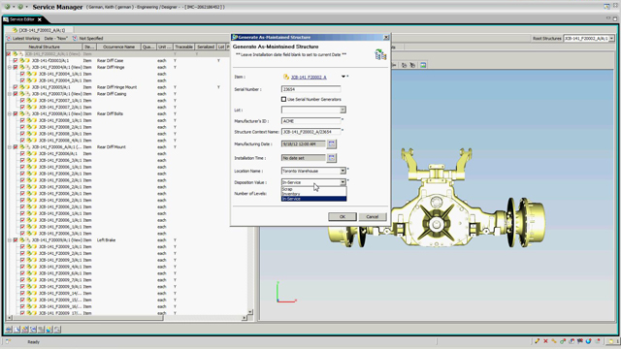Collapse the Rear Diff Hinge tree node
621x349 pixels.
[10, 67]
